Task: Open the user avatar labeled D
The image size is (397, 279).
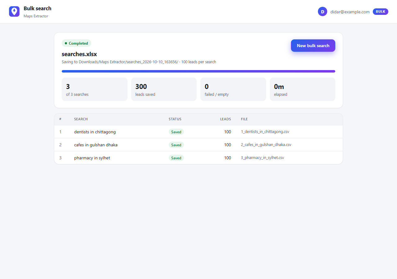Action: 323,11
